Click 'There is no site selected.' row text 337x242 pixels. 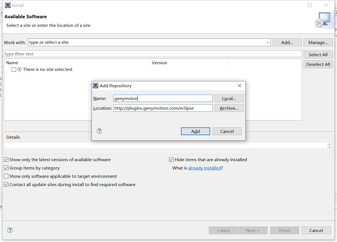coord(48,69)
